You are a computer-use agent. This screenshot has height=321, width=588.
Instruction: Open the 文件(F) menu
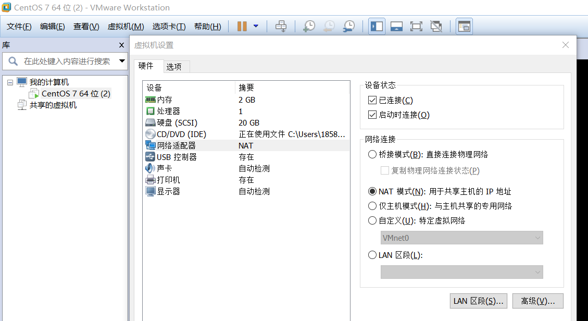[19, 27]
